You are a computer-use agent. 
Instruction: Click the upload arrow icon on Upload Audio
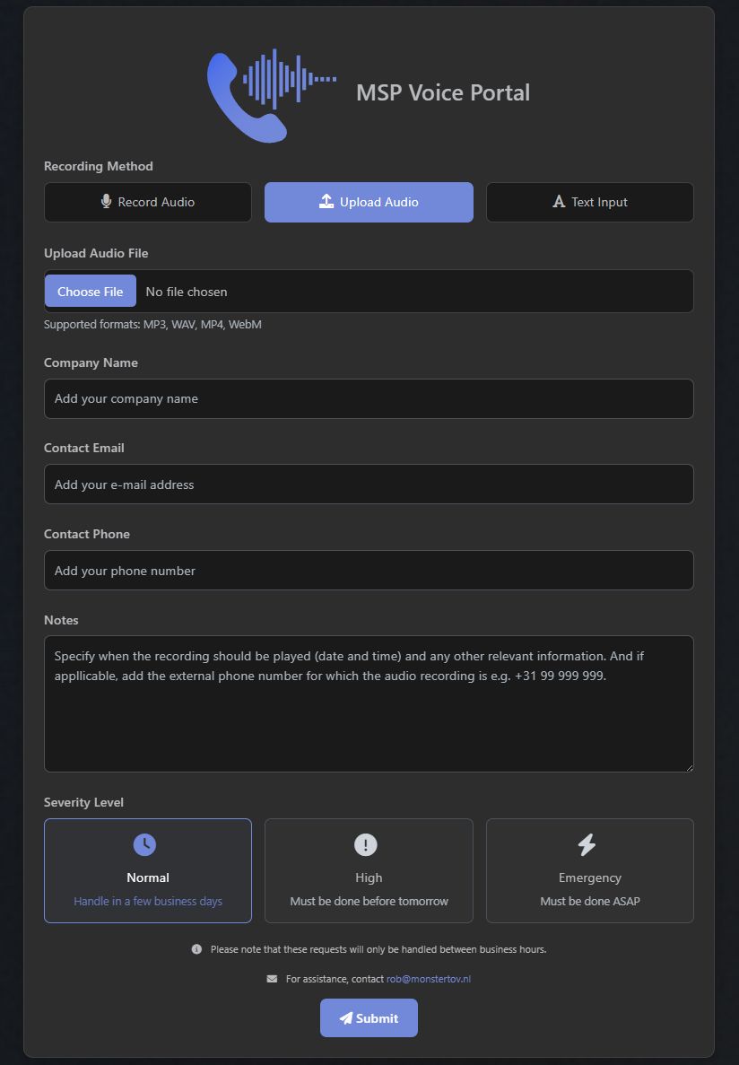326,202
